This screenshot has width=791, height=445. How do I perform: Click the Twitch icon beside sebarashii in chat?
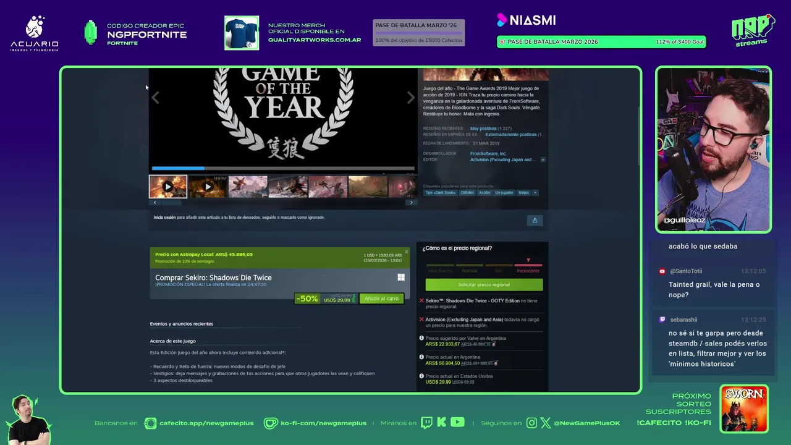pyautogui.click(x=662, y=320)
